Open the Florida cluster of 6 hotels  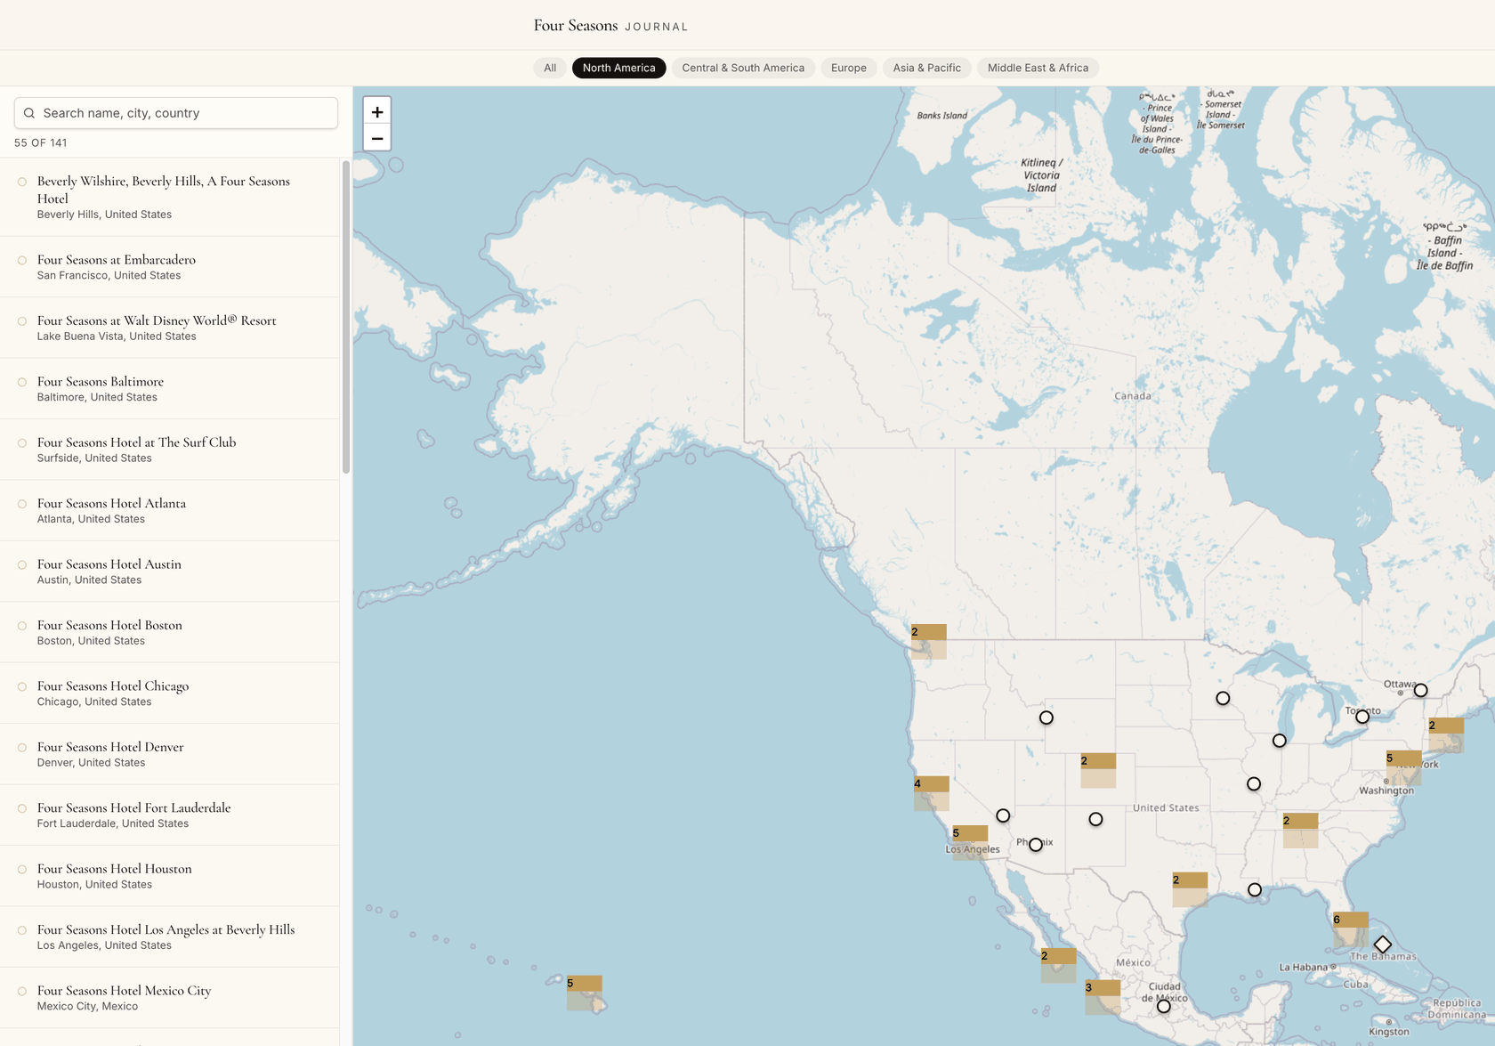click(1351, 928)
